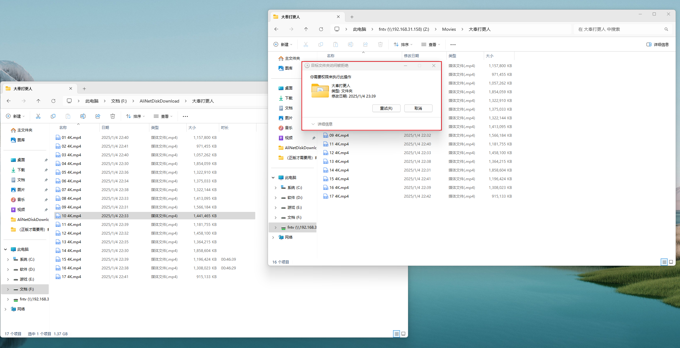Click the view 查看 icon in left window
Screen dimensions: 680x348
[x=164, y=116]
